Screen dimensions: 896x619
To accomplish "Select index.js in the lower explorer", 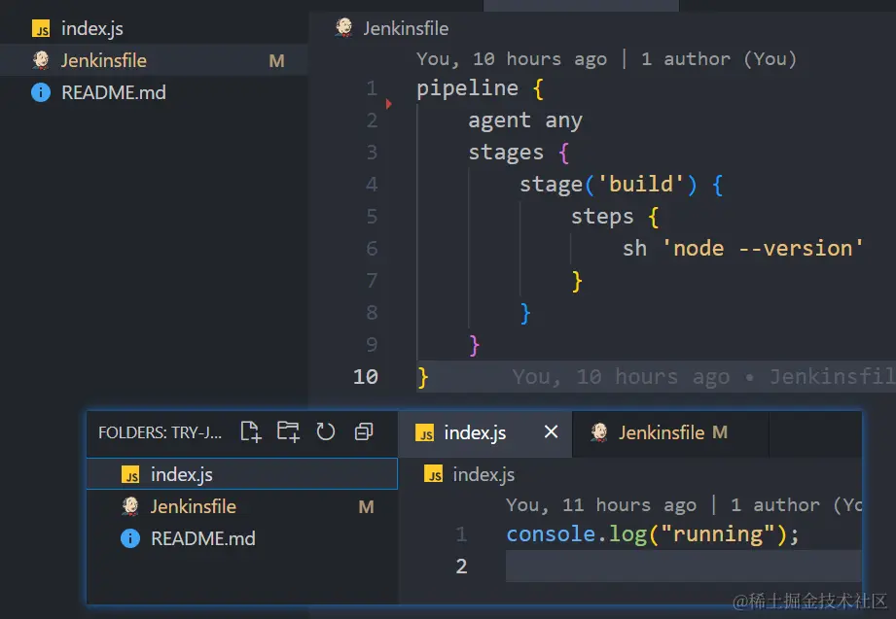I will [241, 474].
